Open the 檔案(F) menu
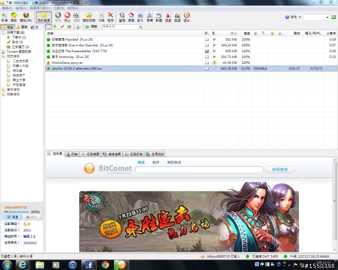The height and width of the screenshot is (270, 338). click(x=7, y=8)
